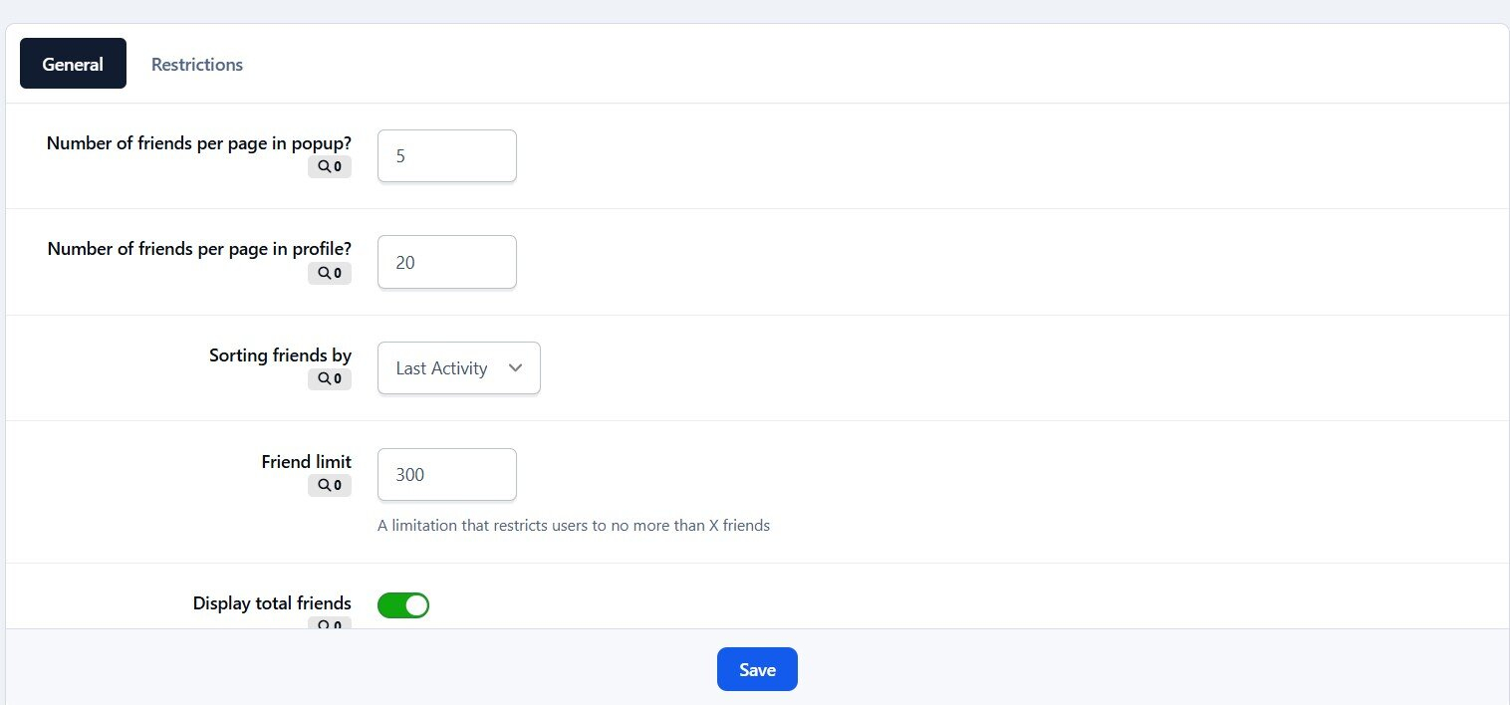Click search badge under Friend limit
Screen dimensions: 1510x705
(x=330, y=486)
